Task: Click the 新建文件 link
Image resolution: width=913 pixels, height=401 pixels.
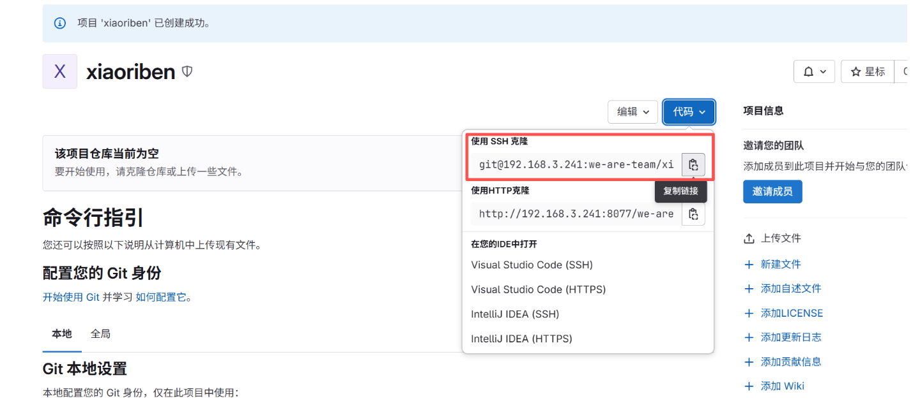Action: tap(781, 264)
